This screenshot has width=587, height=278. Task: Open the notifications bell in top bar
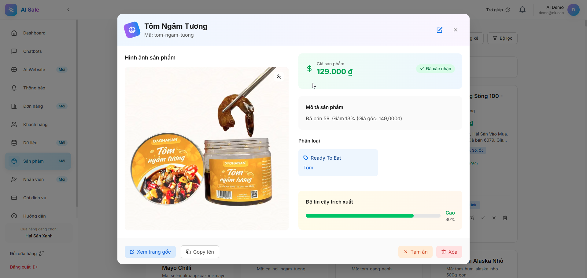522,10
